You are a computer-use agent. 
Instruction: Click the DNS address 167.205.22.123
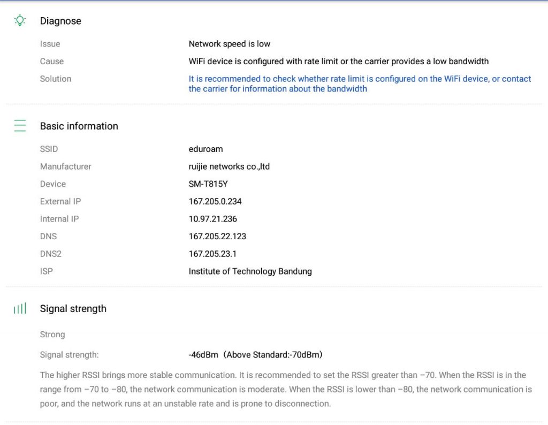(x=217, y=236)
